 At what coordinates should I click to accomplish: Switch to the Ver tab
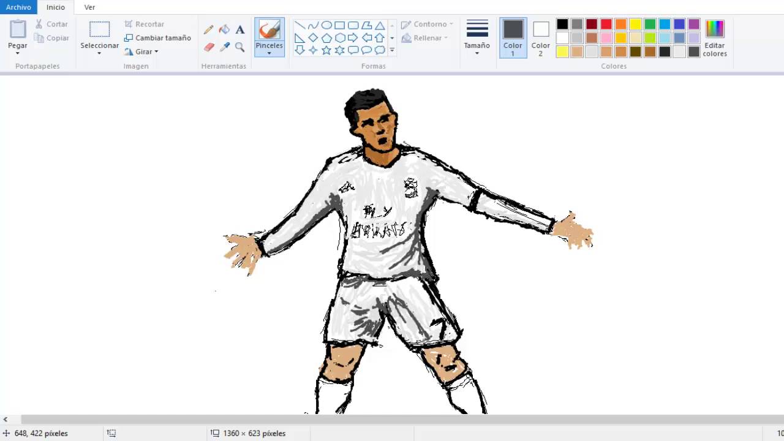pyautogui.click(x=89, y=7)
